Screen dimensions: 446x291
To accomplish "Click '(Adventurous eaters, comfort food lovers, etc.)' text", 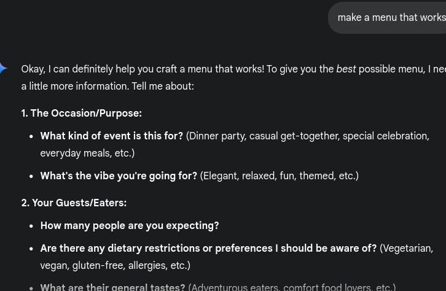I will (292, 287).
